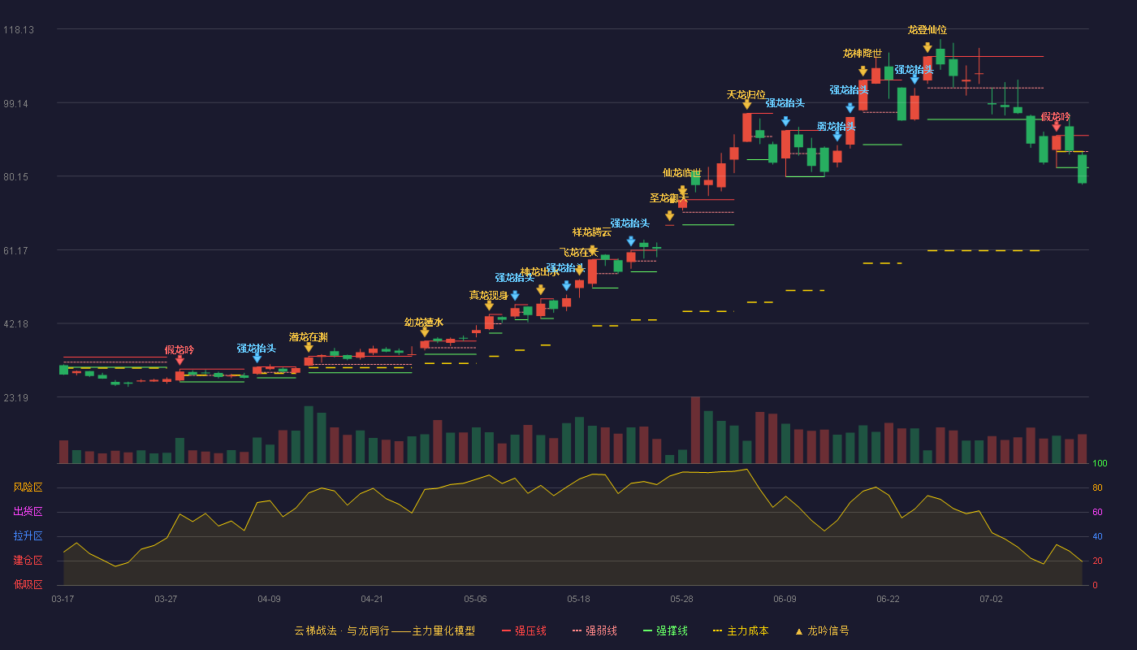Click the yellow arrow below 圣龙御天 label

(670, 216)
